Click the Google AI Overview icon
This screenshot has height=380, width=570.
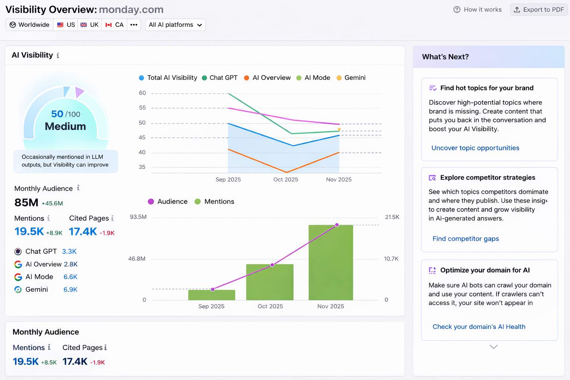pyautogui.click(x=17, y=264)
